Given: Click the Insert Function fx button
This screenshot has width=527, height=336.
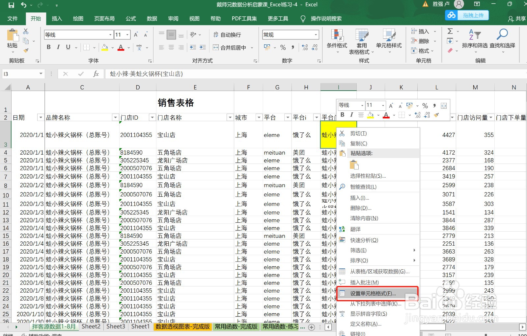Looking at the screenshot, I should (x=96, y=74).
